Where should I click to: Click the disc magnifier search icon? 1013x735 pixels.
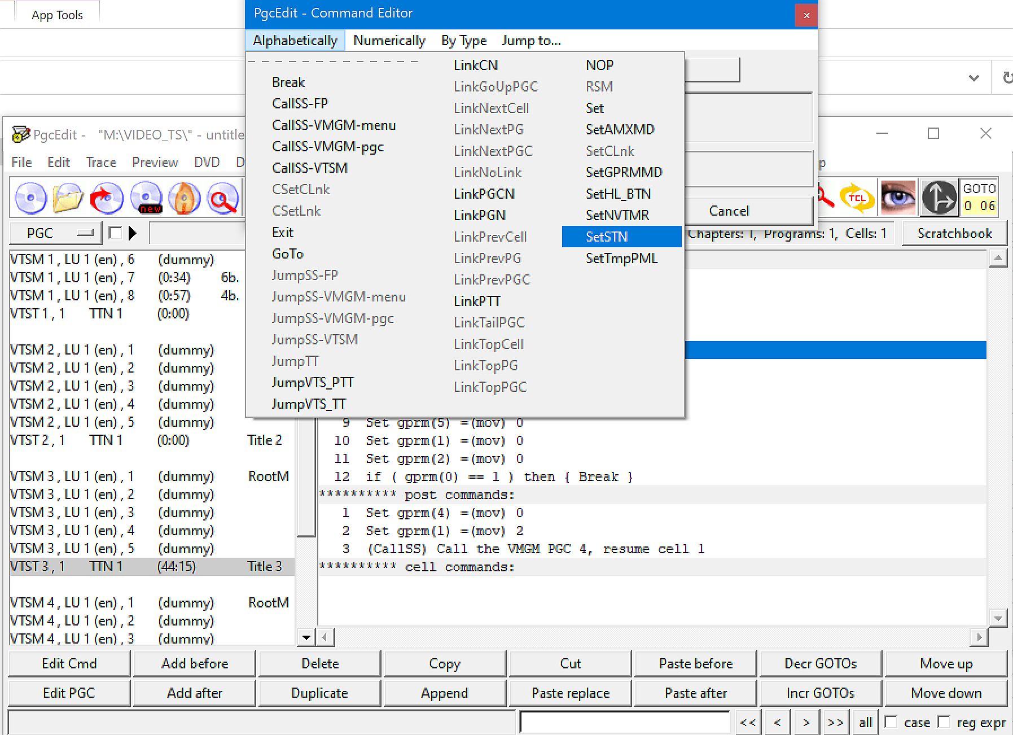(x=223, y=198)
